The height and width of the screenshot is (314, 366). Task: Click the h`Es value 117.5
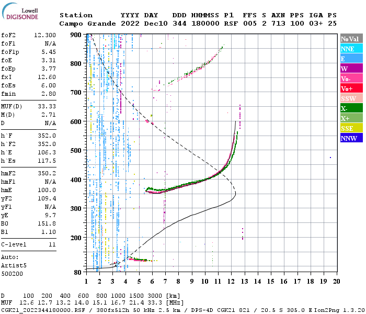pyautogui.click(x=47, y=161)
